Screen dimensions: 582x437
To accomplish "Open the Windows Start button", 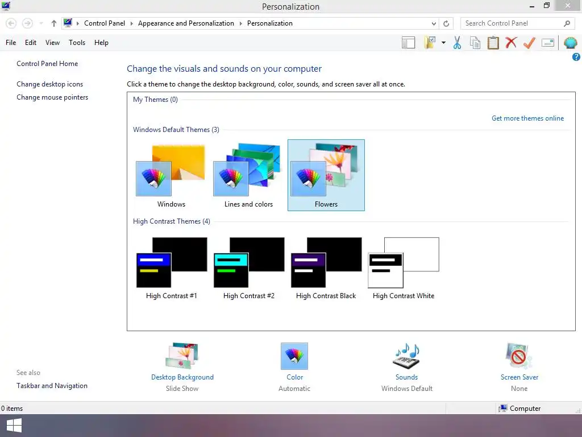I will click(x=14, y=426).
